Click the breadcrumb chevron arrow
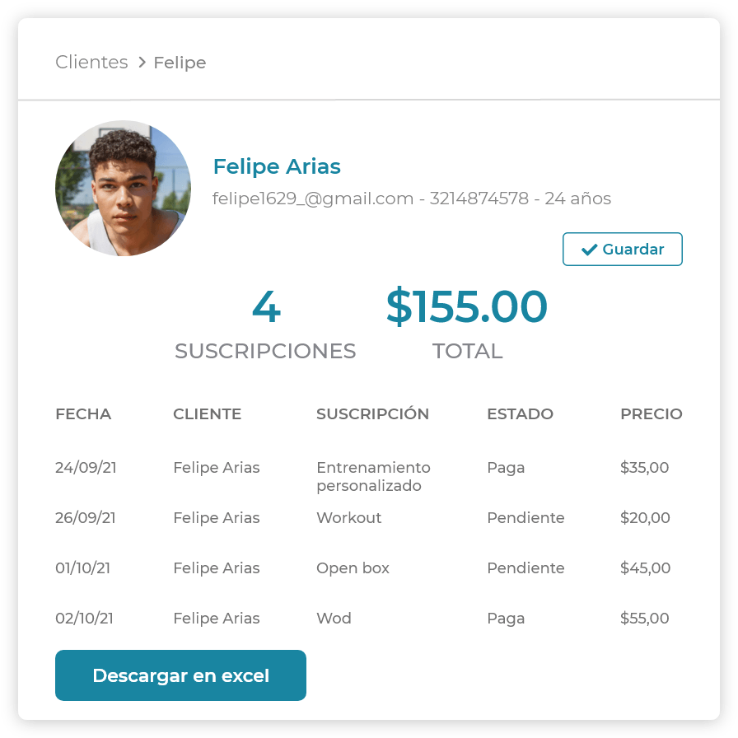This screenshot has width=738, height=738. (x=142, y=63)
